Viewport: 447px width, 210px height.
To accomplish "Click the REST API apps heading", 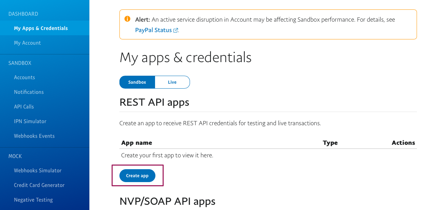I will click(x=154, y=102).
